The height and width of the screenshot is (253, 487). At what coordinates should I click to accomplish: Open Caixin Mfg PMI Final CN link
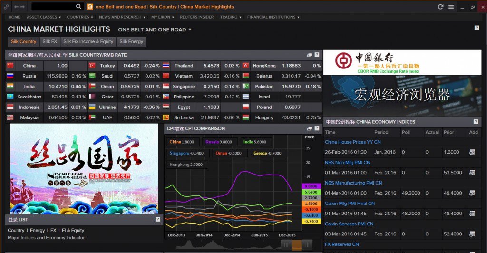point(350,204)
